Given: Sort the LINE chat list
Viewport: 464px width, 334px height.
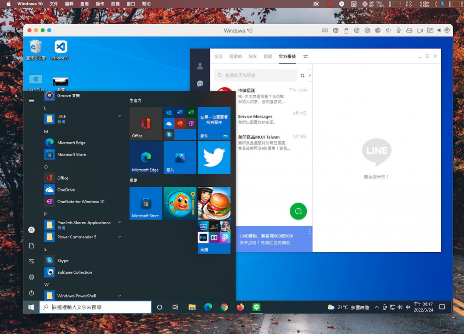Looking at the screenshot, I should click(302, 76).
